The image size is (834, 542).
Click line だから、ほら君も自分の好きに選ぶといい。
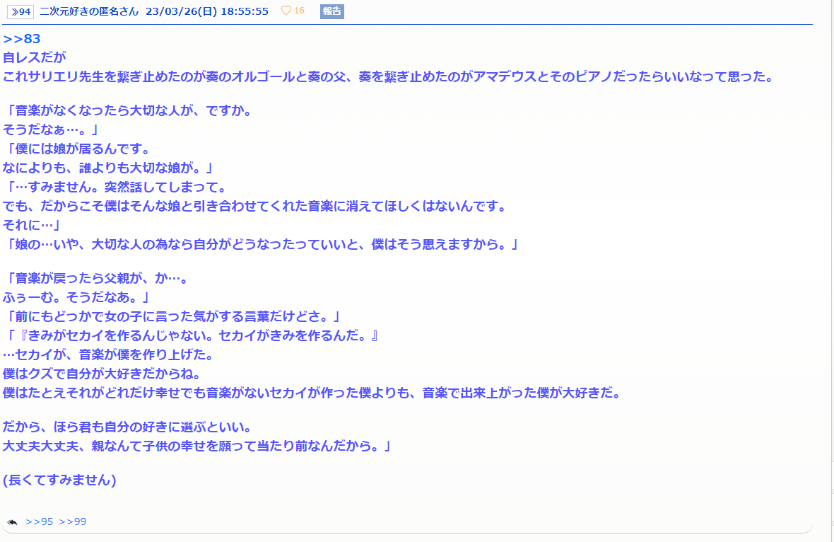coord(128,427)
